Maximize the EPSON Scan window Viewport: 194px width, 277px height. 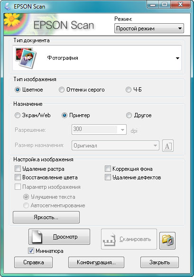coord(165,4)
